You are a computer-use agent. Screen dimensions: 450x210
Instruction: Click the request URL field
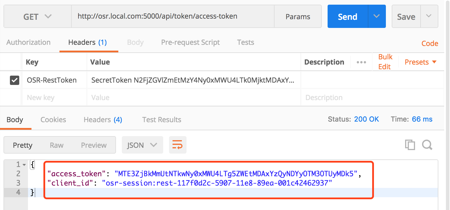coord(173,17)
